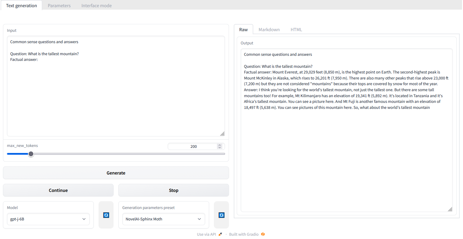This screenshot has height=239, width=463.
Task: Click the rocket icon beside Use via API
Action: click(220, 234)
